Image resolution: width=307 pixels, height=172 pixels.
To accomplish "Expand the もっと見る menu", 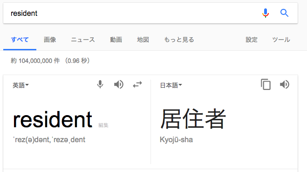I will click(179, 40).
